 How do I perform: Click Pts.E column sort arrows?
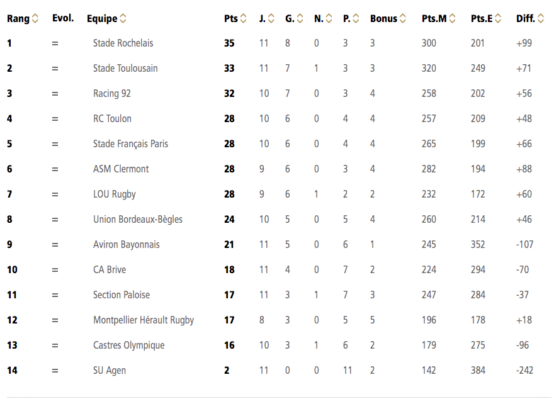[498, 18]
